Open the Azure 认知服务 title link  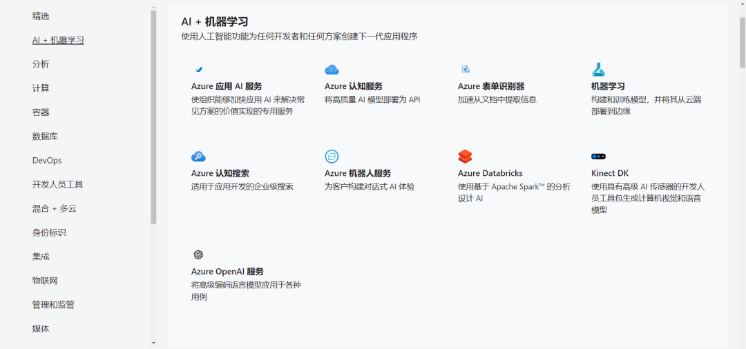354,86
